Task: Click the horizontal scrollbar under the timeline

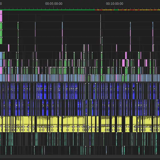Action: [80, 157]
